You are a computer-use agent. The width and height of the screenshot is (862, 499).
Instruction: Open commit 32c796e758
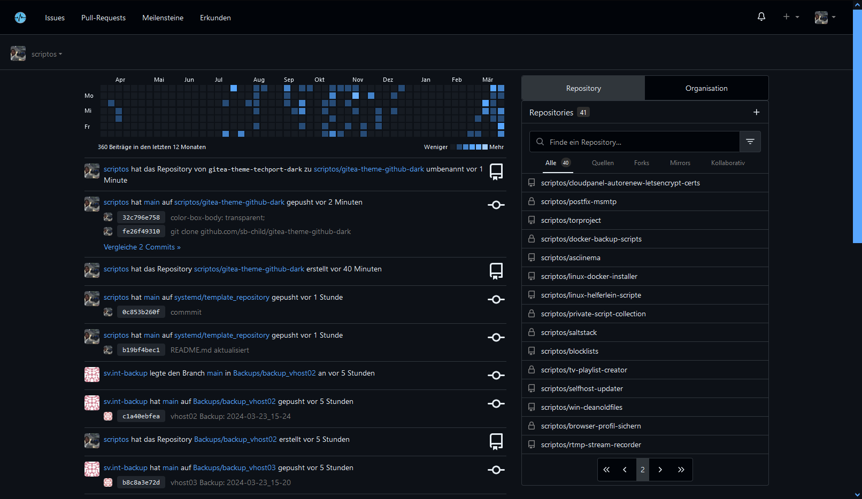(141, 217)
